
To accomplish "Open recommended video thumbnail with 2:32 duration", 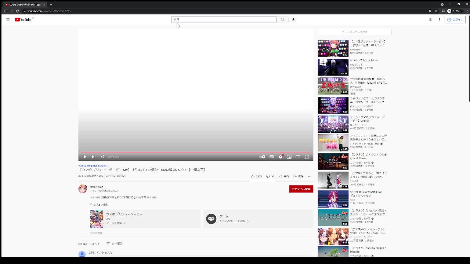I will (x=333, y=48).
